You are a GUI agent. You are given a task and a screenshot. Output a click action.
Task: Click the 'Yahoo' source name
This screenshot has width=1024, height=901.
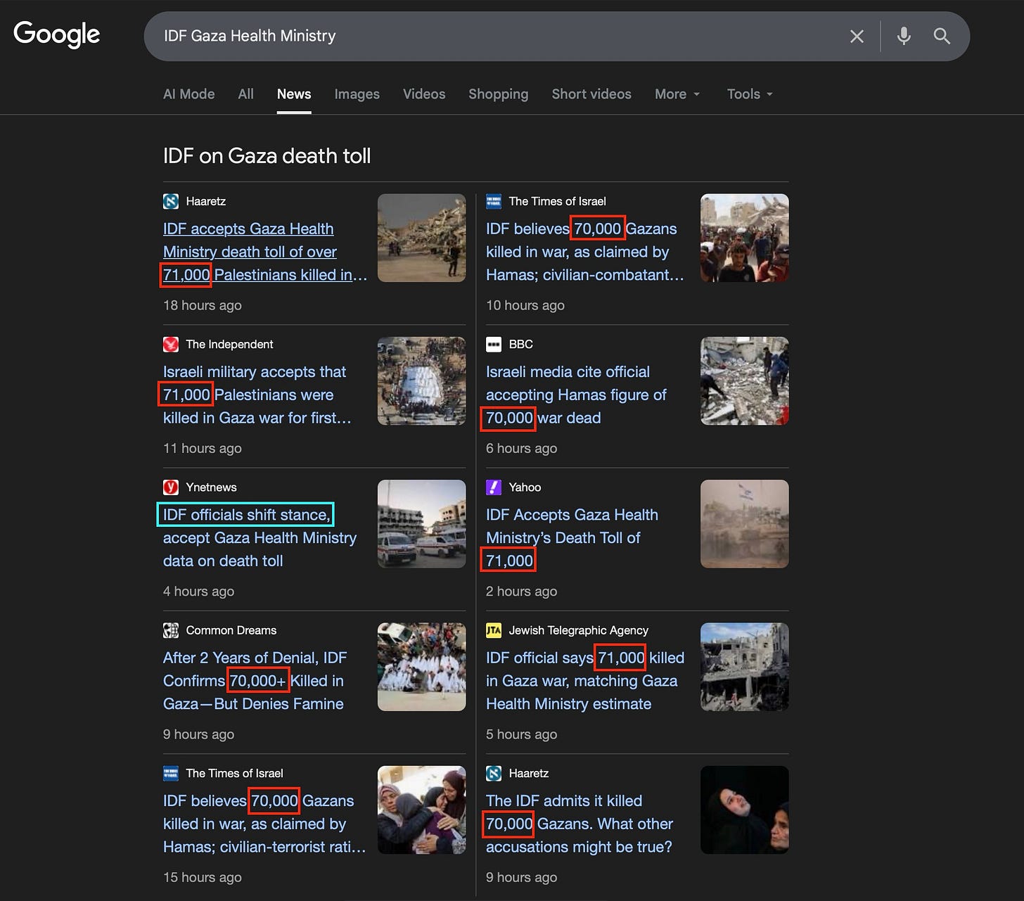pos(525,487)
